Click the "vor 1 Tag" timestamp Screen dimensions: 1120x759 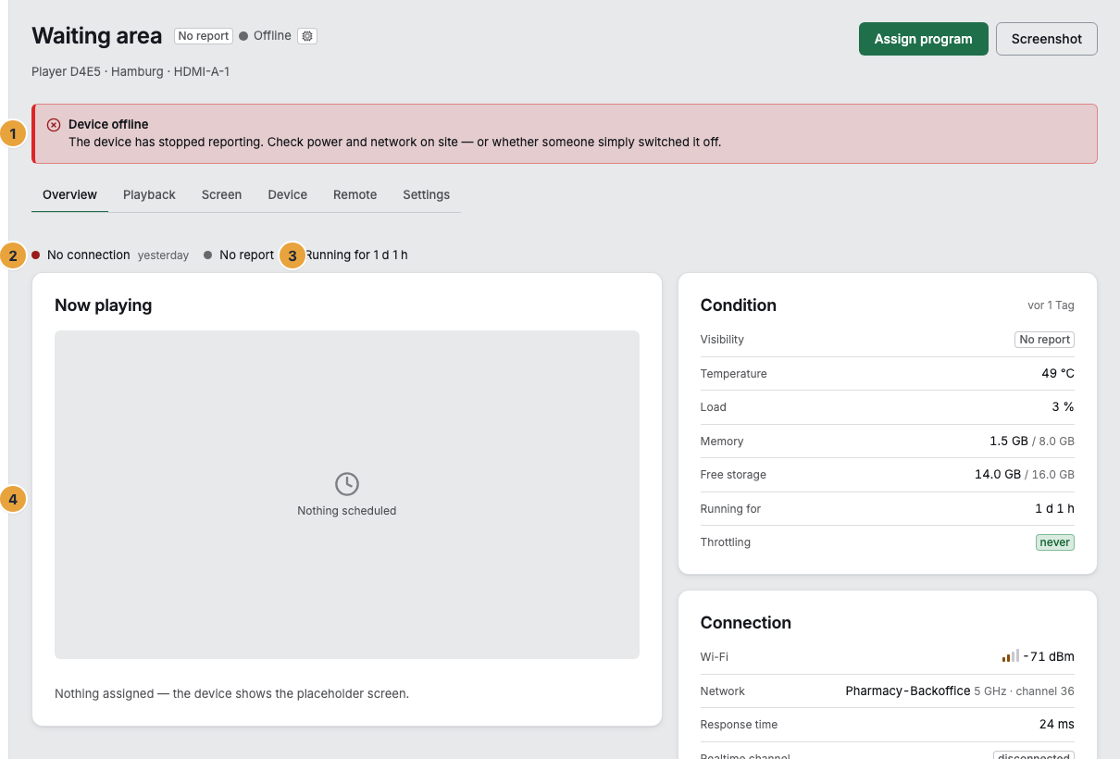pyautogui.click(x=1052, y=305)
